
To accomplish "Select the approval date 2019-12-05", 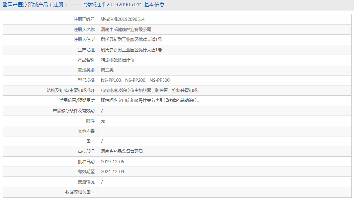I will pos(113,162).
